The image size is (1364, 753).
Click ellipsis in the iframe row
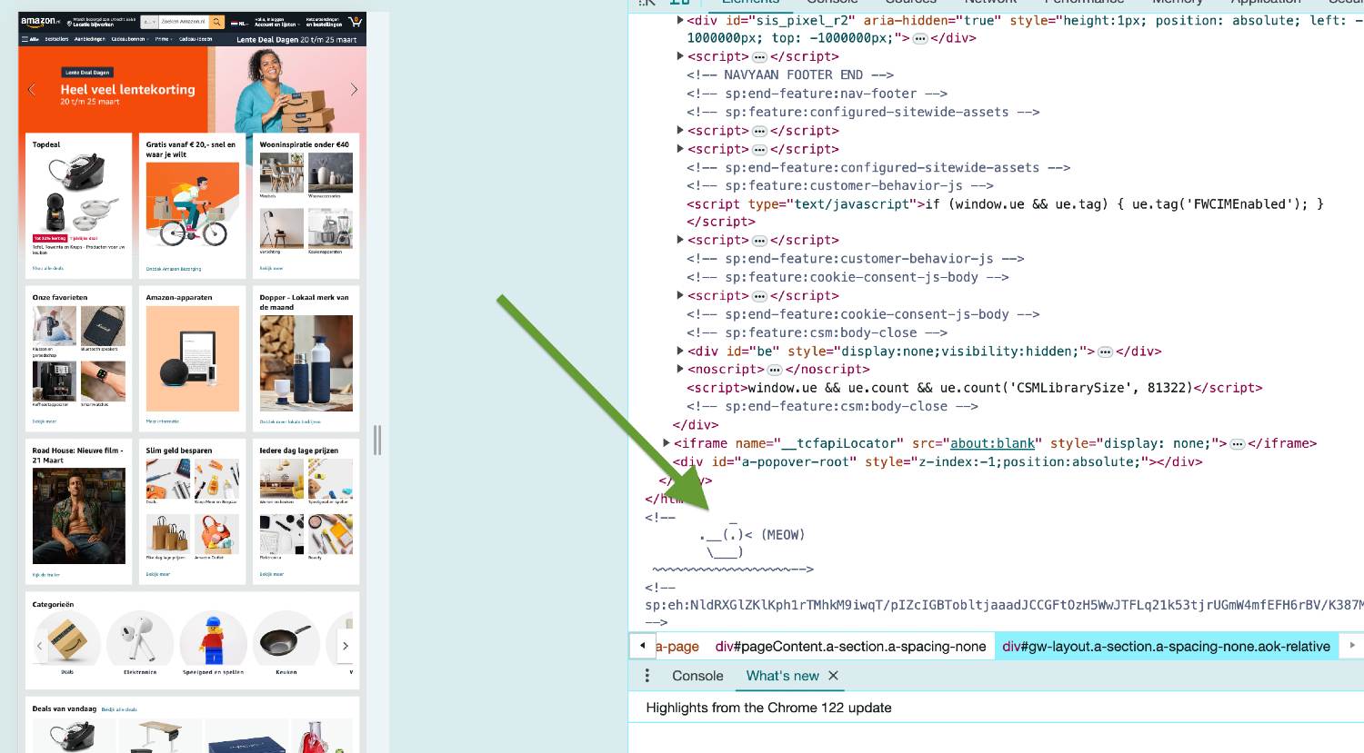pyautogui.click(x=1237, y=444)
